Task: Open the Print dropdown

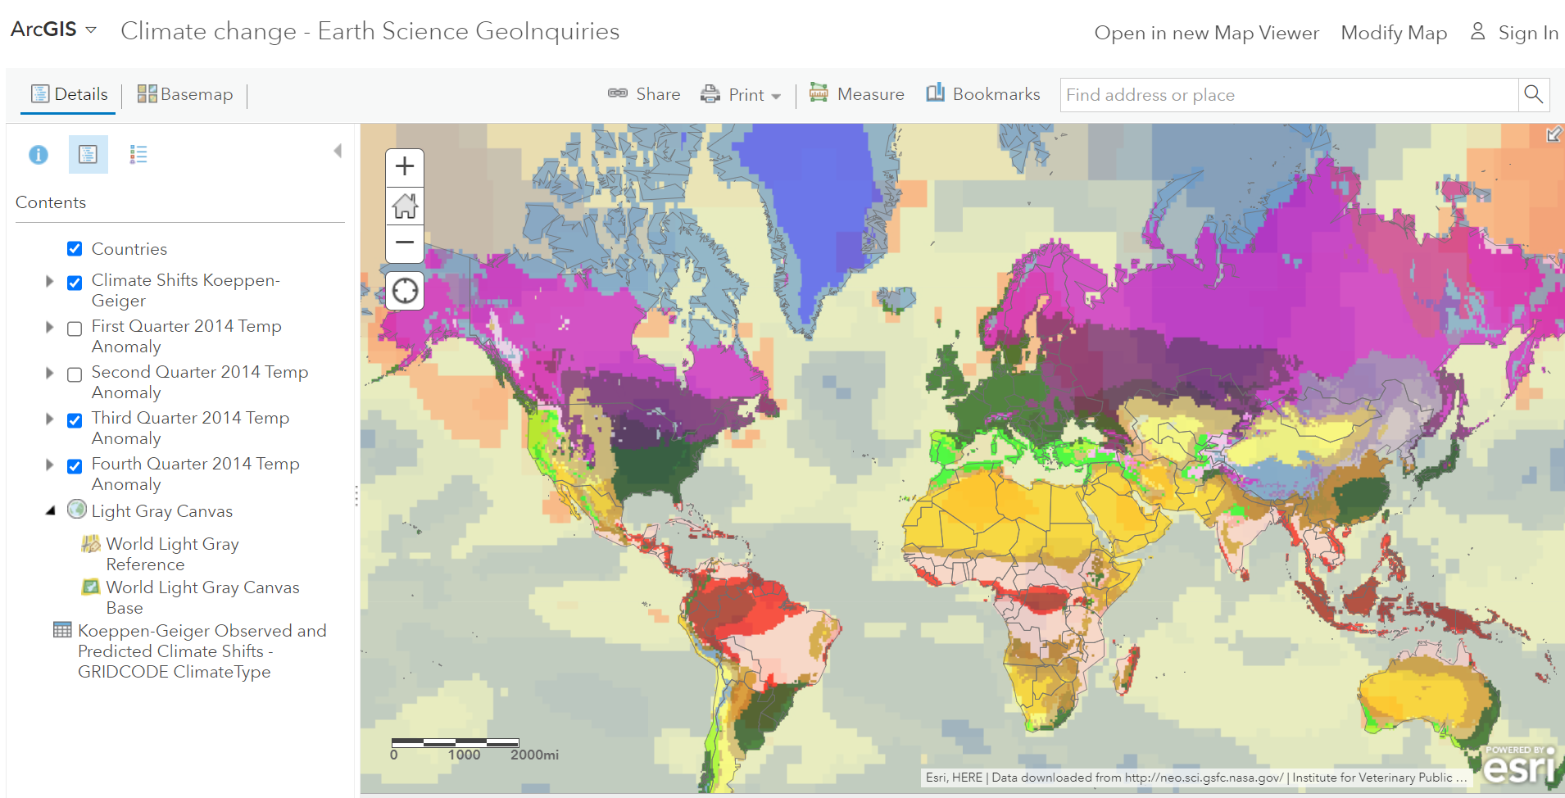Action: pos(741,94)
